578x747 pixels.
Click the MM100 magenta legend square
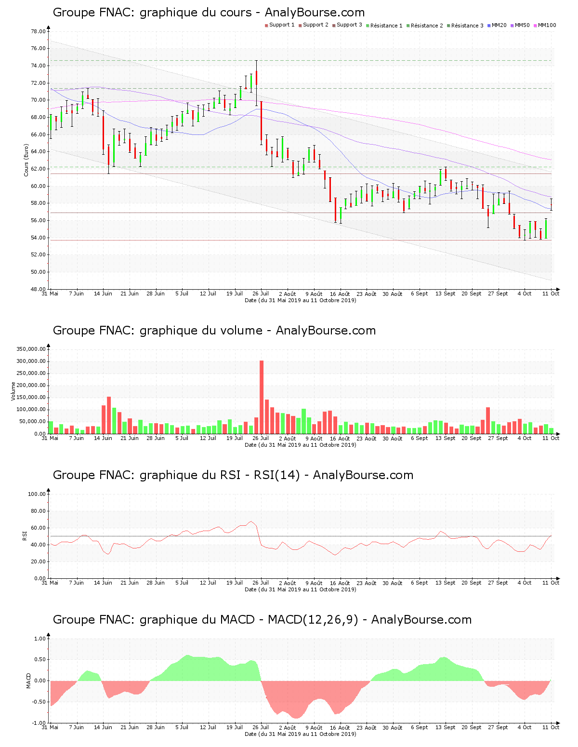[535, 26]
